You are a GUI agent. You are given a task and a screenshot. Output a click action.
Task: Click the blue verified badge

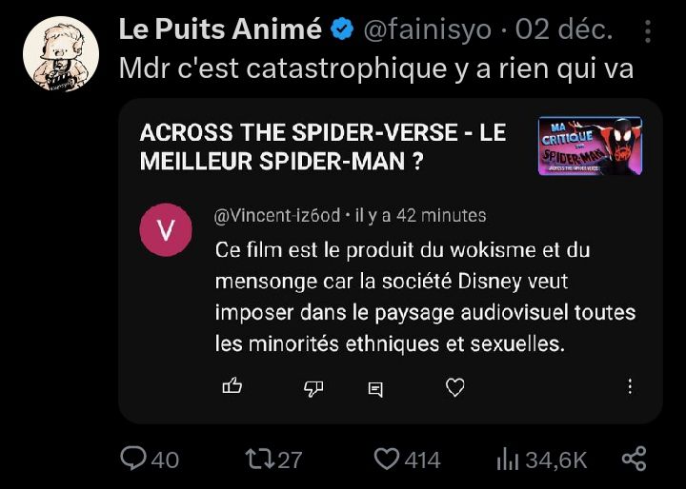[341, 30]
